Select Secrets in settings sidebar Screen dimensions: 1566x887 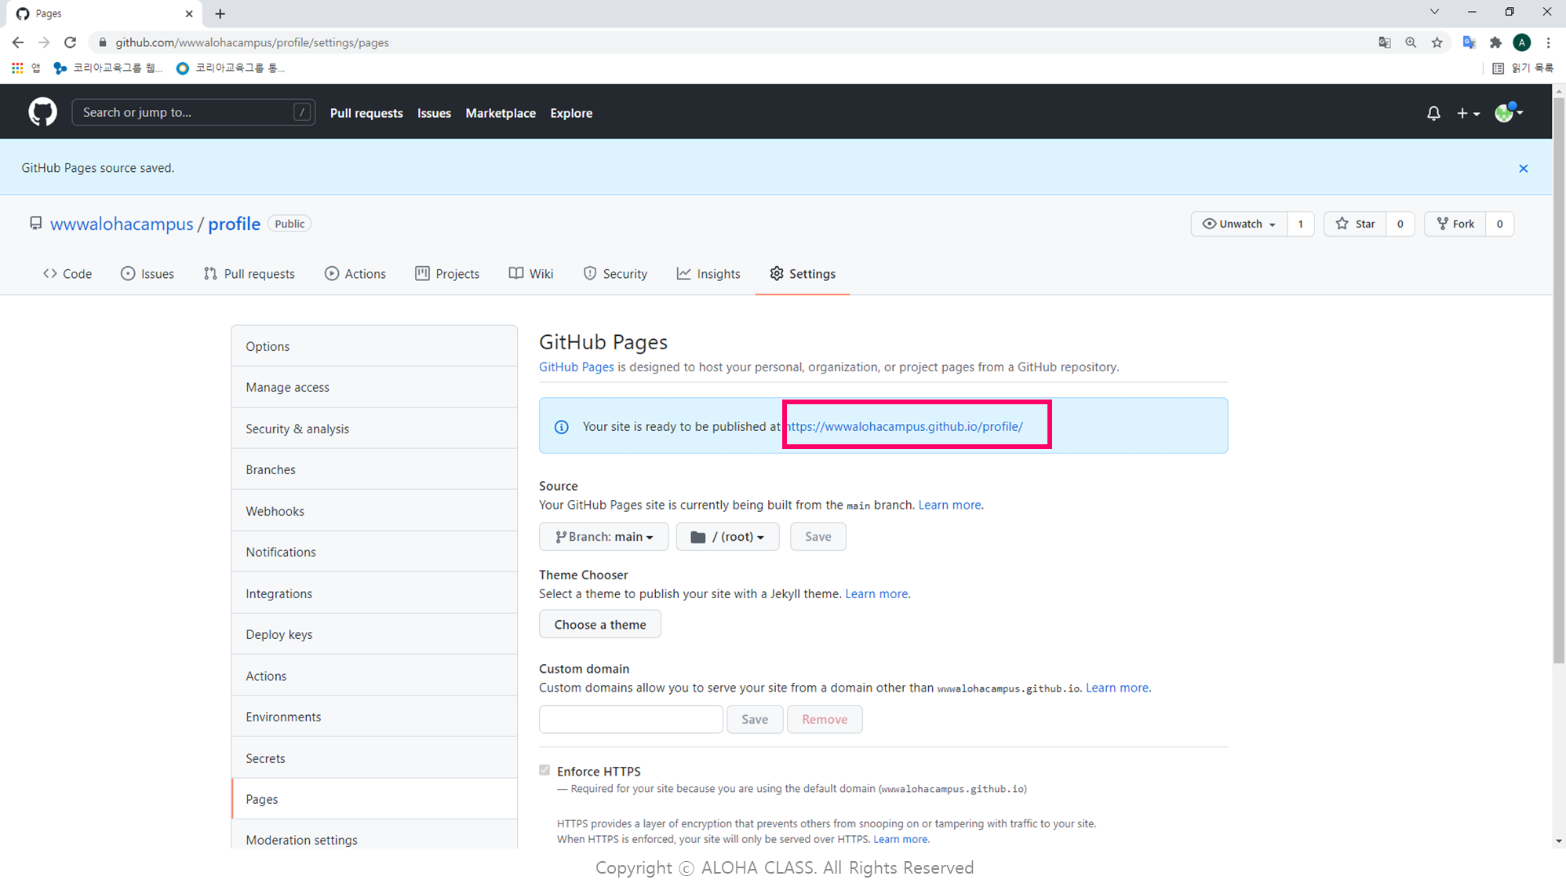pos(374,758)
